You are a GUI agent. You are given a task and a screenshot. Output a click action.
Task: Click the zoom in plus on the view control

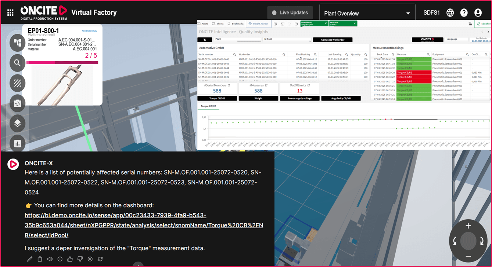coord(468,226)
